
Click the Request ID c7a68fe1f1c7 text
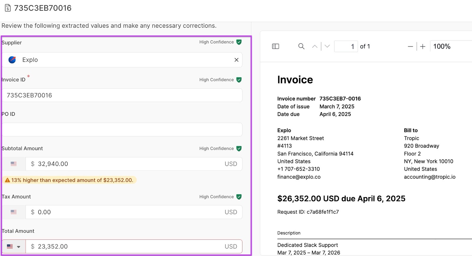(x=308, y=212)
